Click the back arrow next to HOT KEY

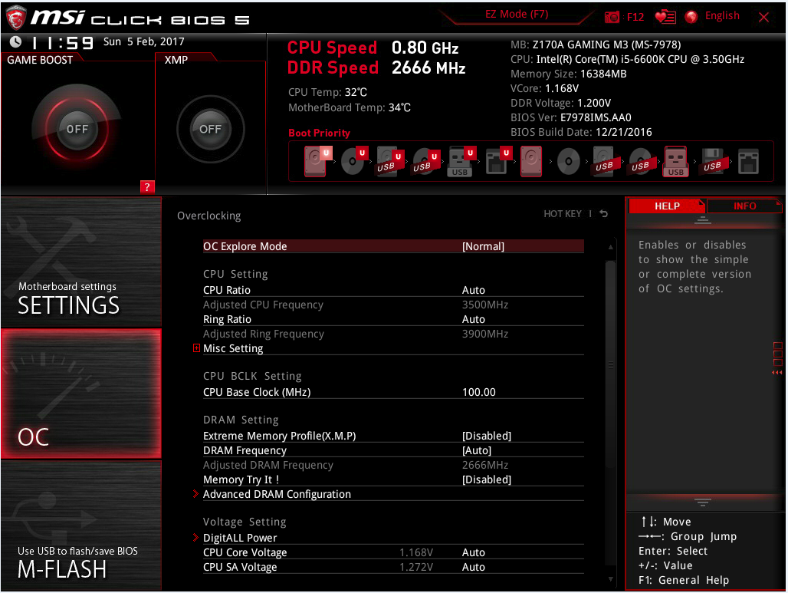[x=604, y=214]
